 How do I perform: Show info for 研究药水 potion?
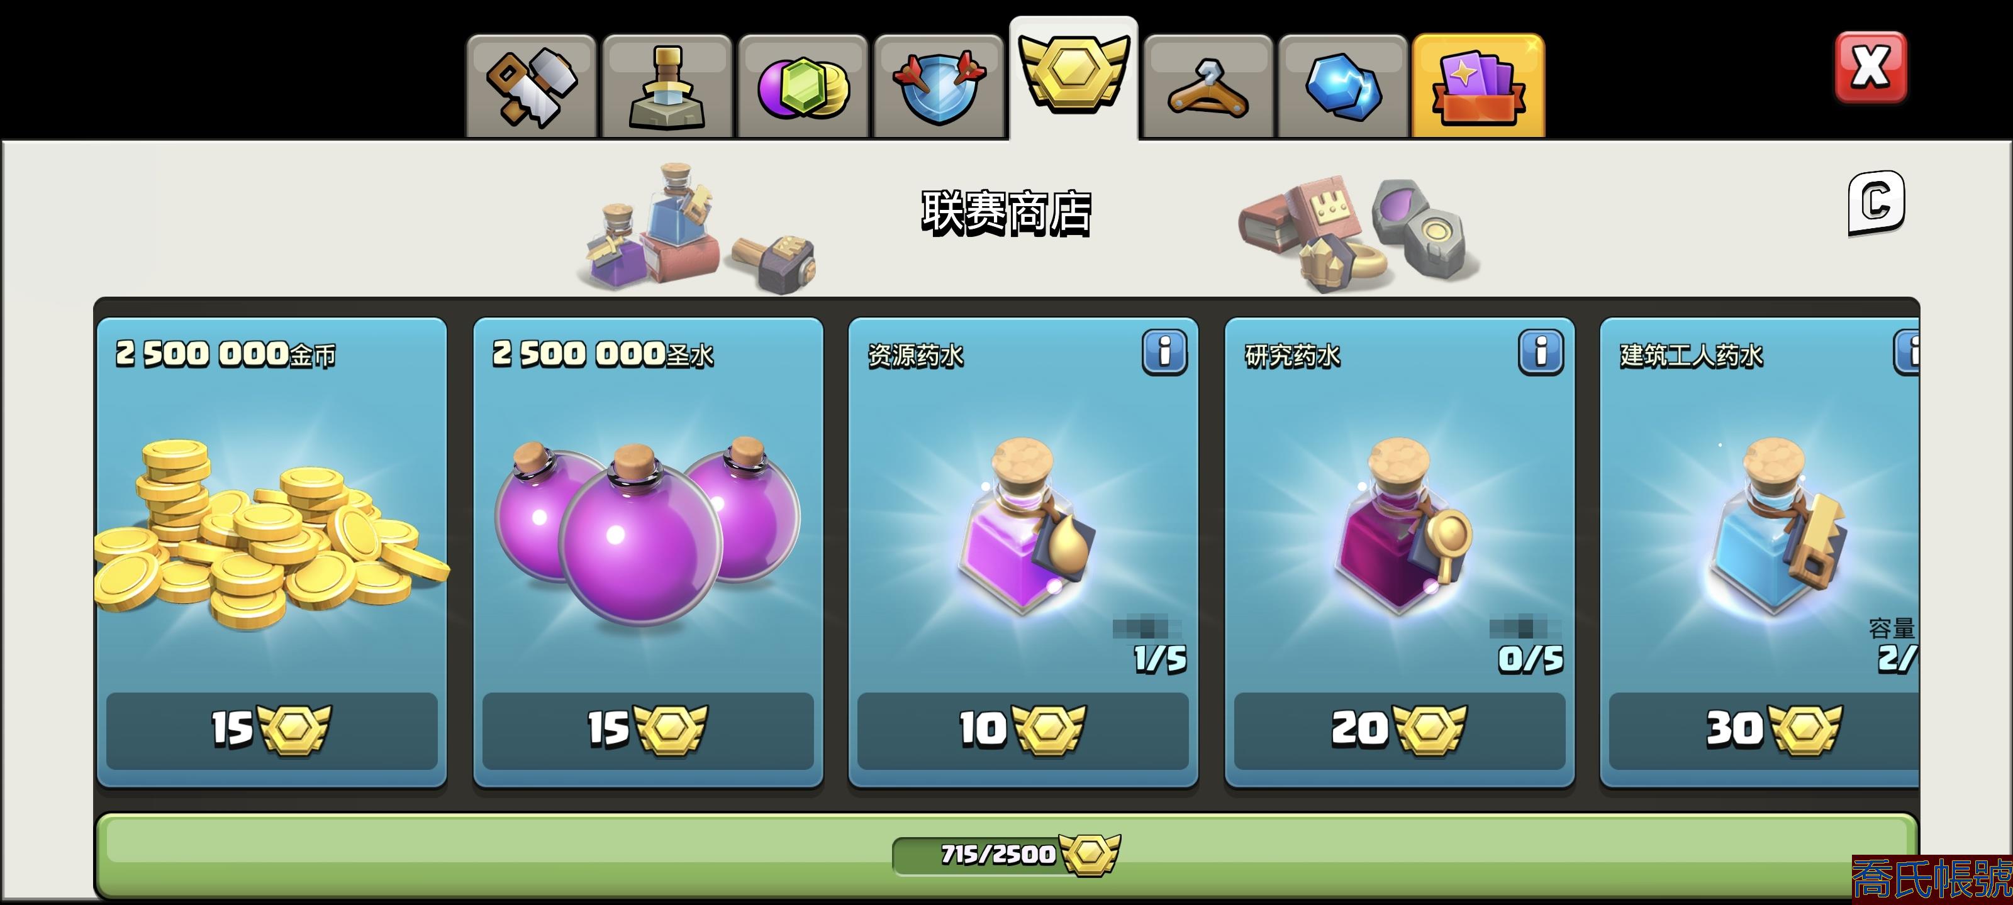1541,352
